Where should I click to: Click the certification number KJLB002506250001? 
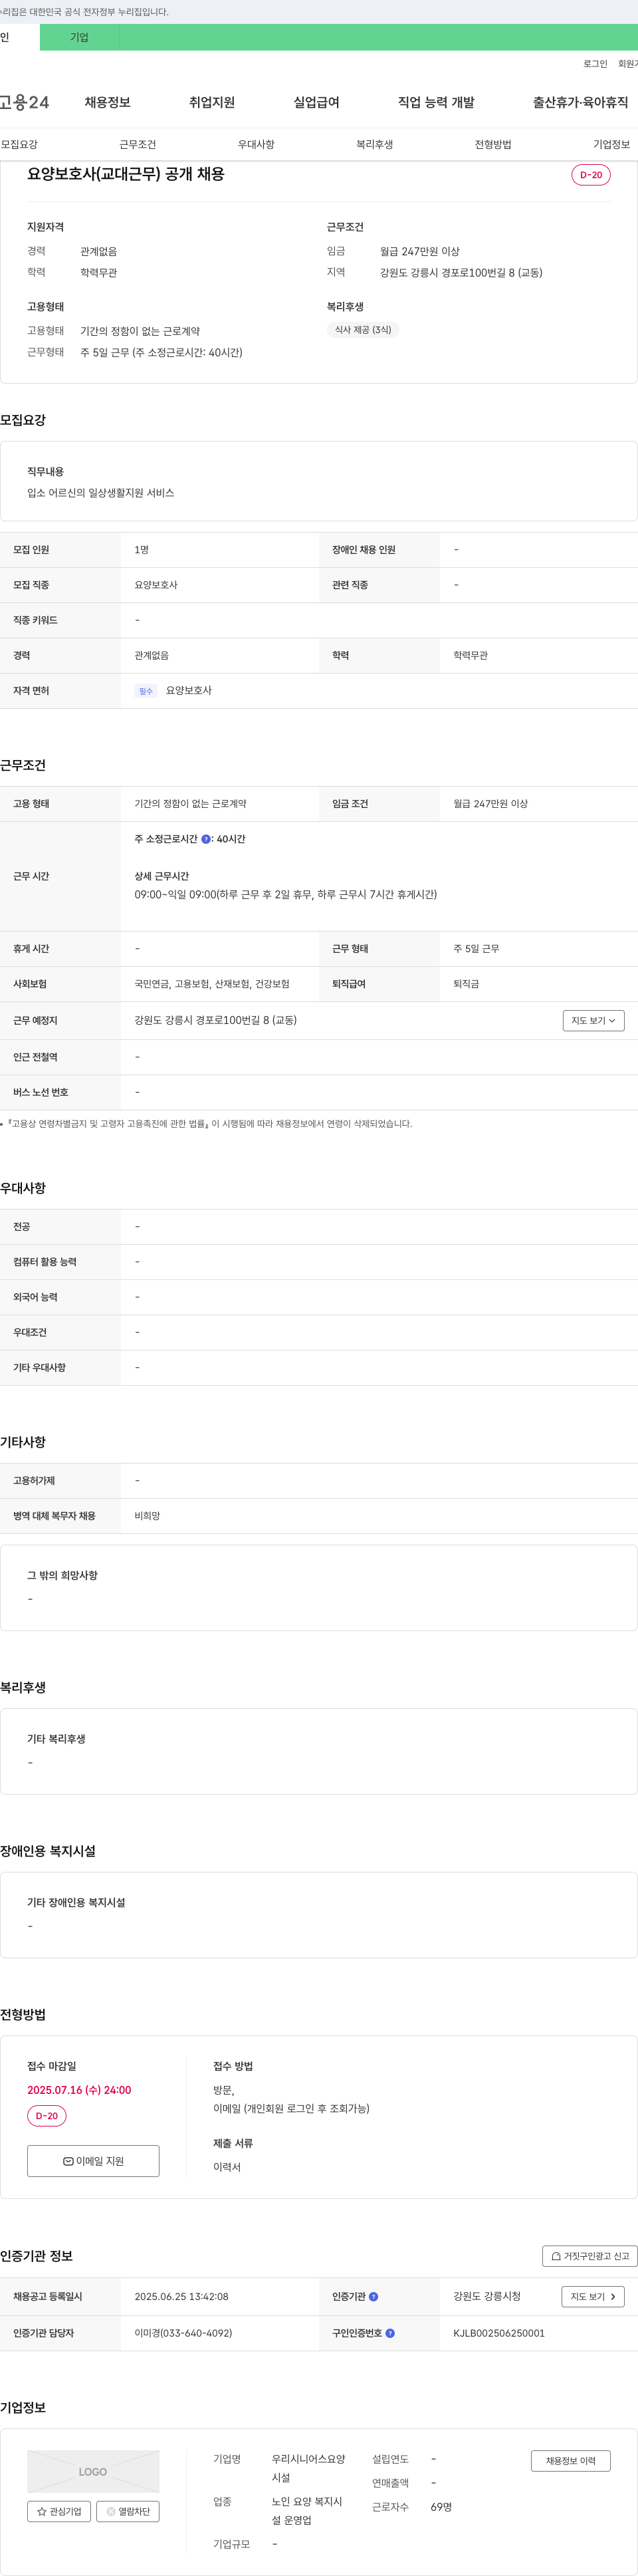[x=499, y=2333]
